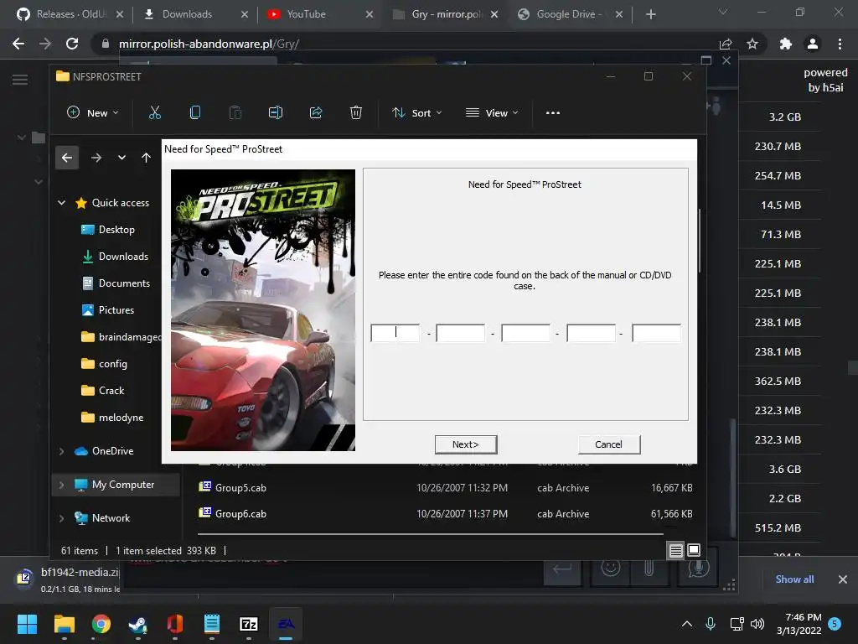Open the clock showing 7:46 PM

pos(799,624)
